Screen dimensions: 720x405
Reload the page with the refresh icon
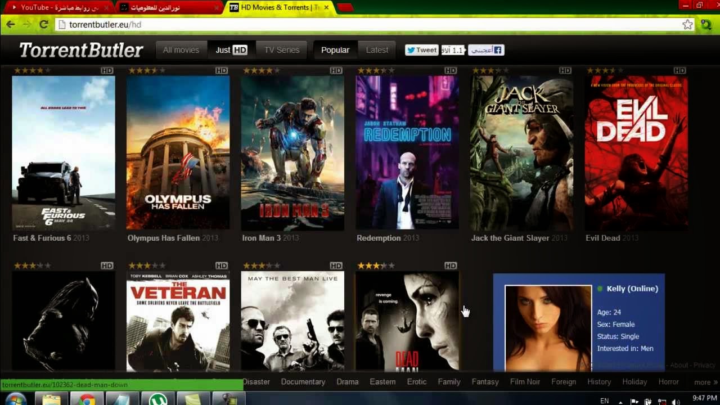tap(44, 24)
